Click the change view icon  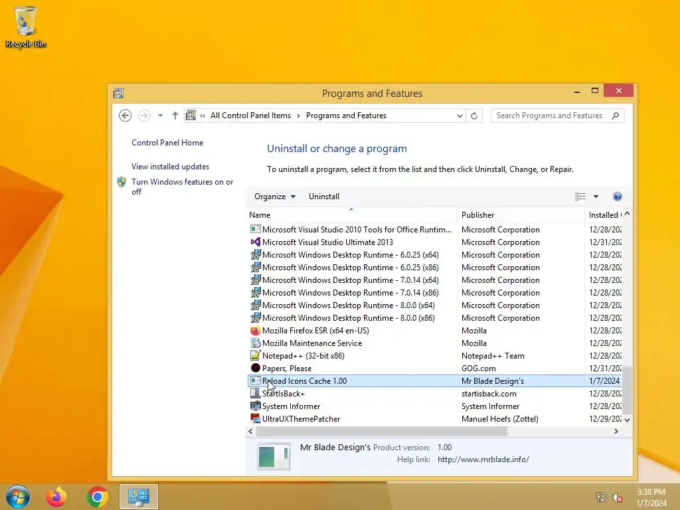click(x=580, y=197)
